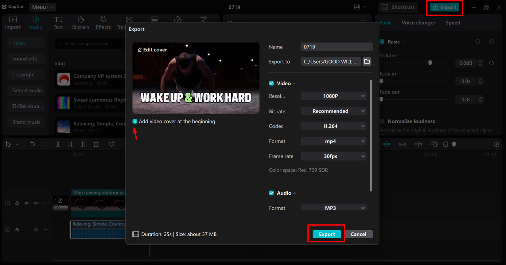Open the Resolution 1080P dropdown
Image resolution: width=506 pixels, height=265 pixels.
(334, 96)
